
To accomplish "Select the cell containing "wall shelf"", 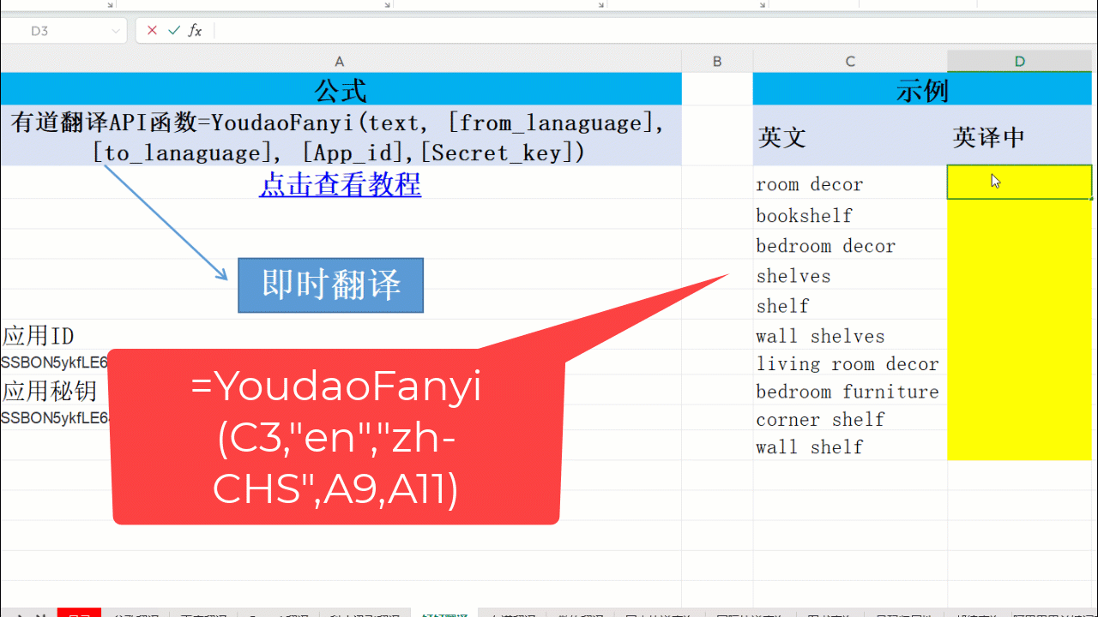I will pos(849,446).
